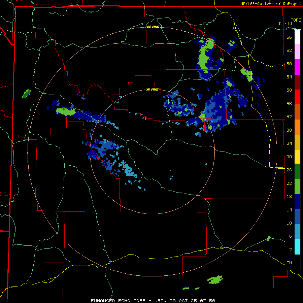Click the 46 value on the legend
Viewport: 303px width, 303px height.
(289, 103)
